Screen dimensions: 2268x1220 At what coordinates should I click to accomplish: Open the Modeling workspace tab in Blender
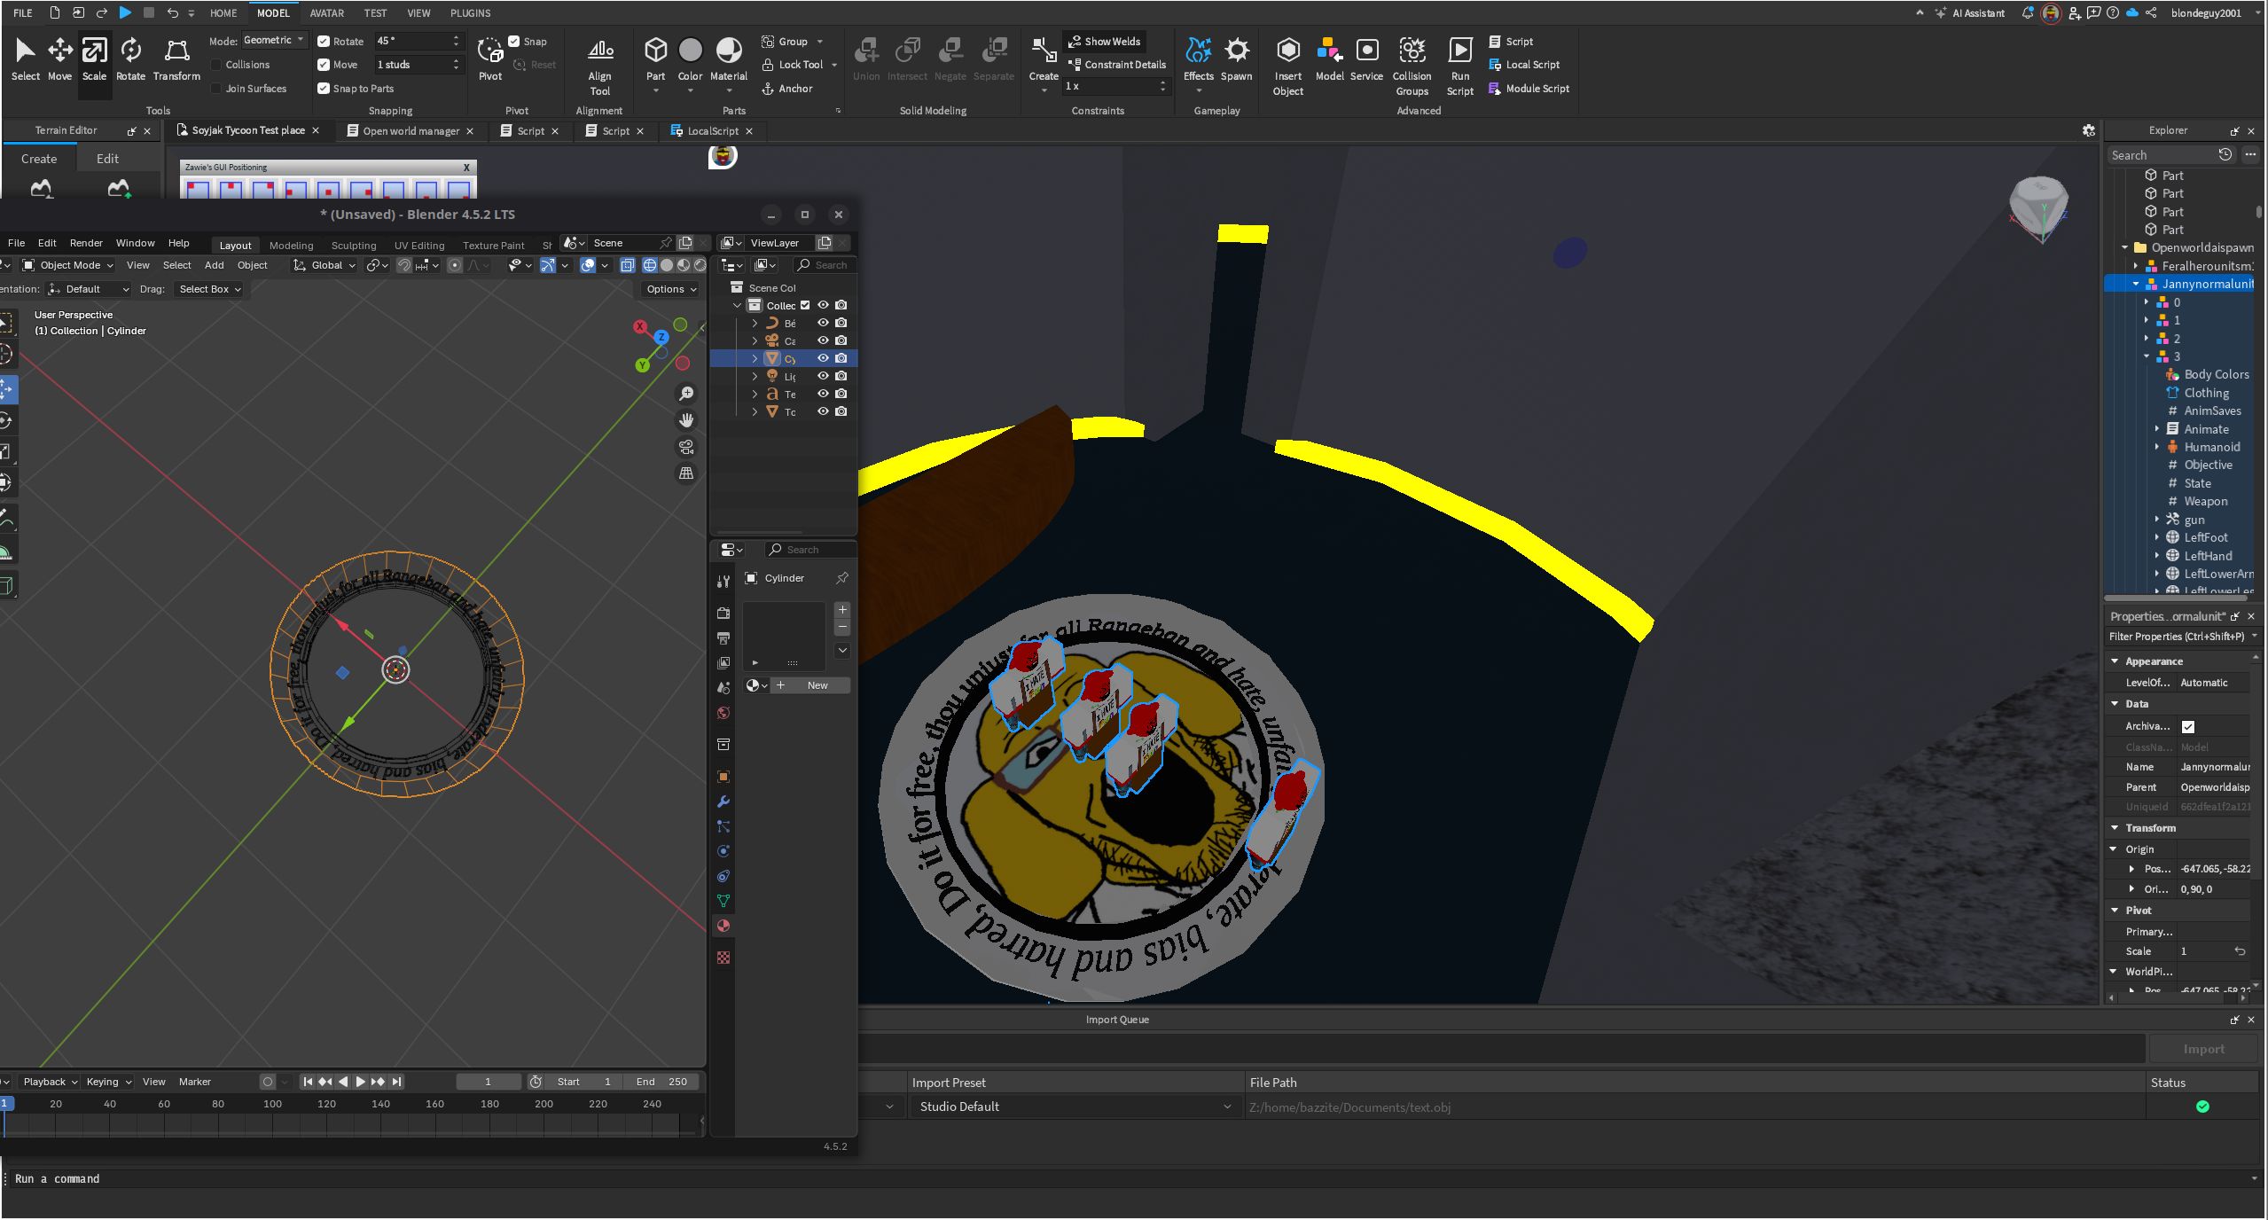point(291,246)
